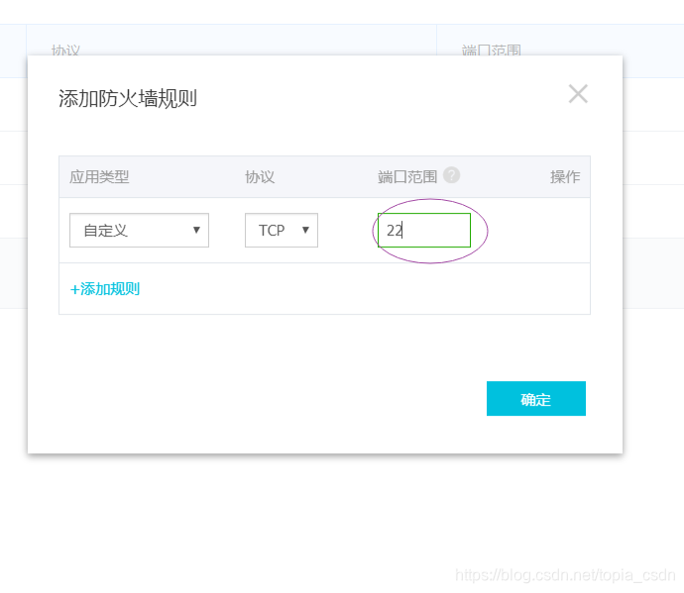This screenshot has height=593, width=684.
Task: Open the TCP protocol dropdown
Action: (x=282, y=230)
